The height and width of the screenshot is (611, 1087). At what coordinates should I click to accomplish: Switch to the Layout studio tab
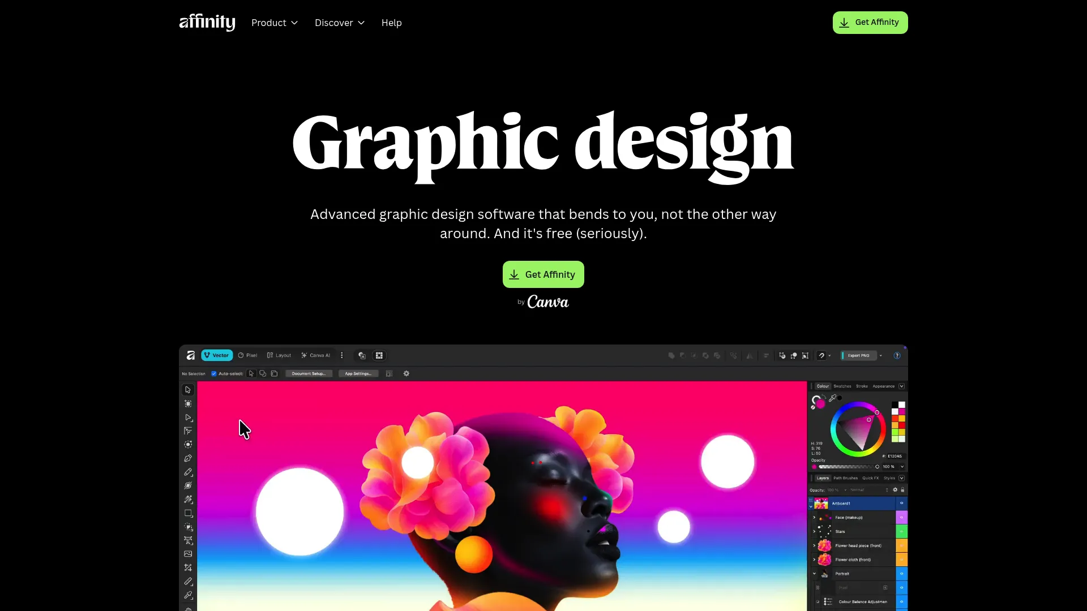pyautogui.click(x=279, y=355)
